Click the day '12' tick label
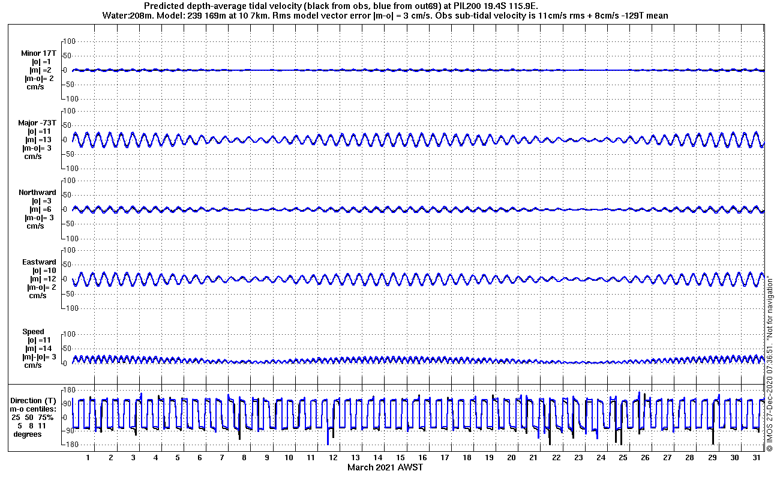Image resolution: width=780 pixels, height=480 pixels. coord(333,458)
